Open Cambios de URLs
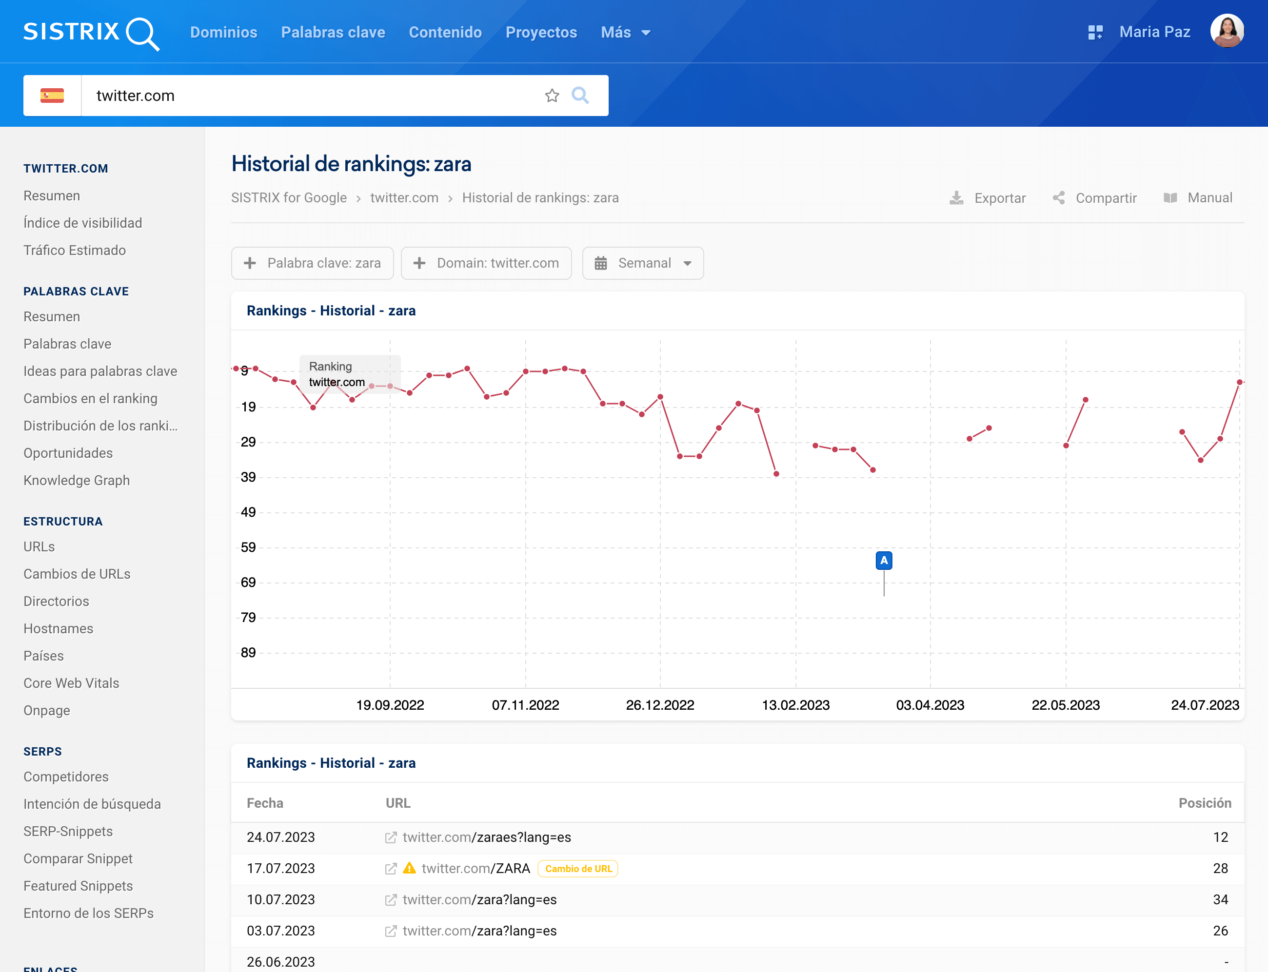Image resolution: width=1268 pixels, height=972 pixels. (x=77, y=573)
